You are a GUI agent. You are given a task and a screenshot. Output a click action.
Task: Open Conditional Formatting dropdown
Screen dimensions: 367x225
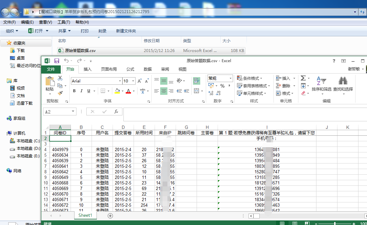pyautogui.click(x=249, y=78)
